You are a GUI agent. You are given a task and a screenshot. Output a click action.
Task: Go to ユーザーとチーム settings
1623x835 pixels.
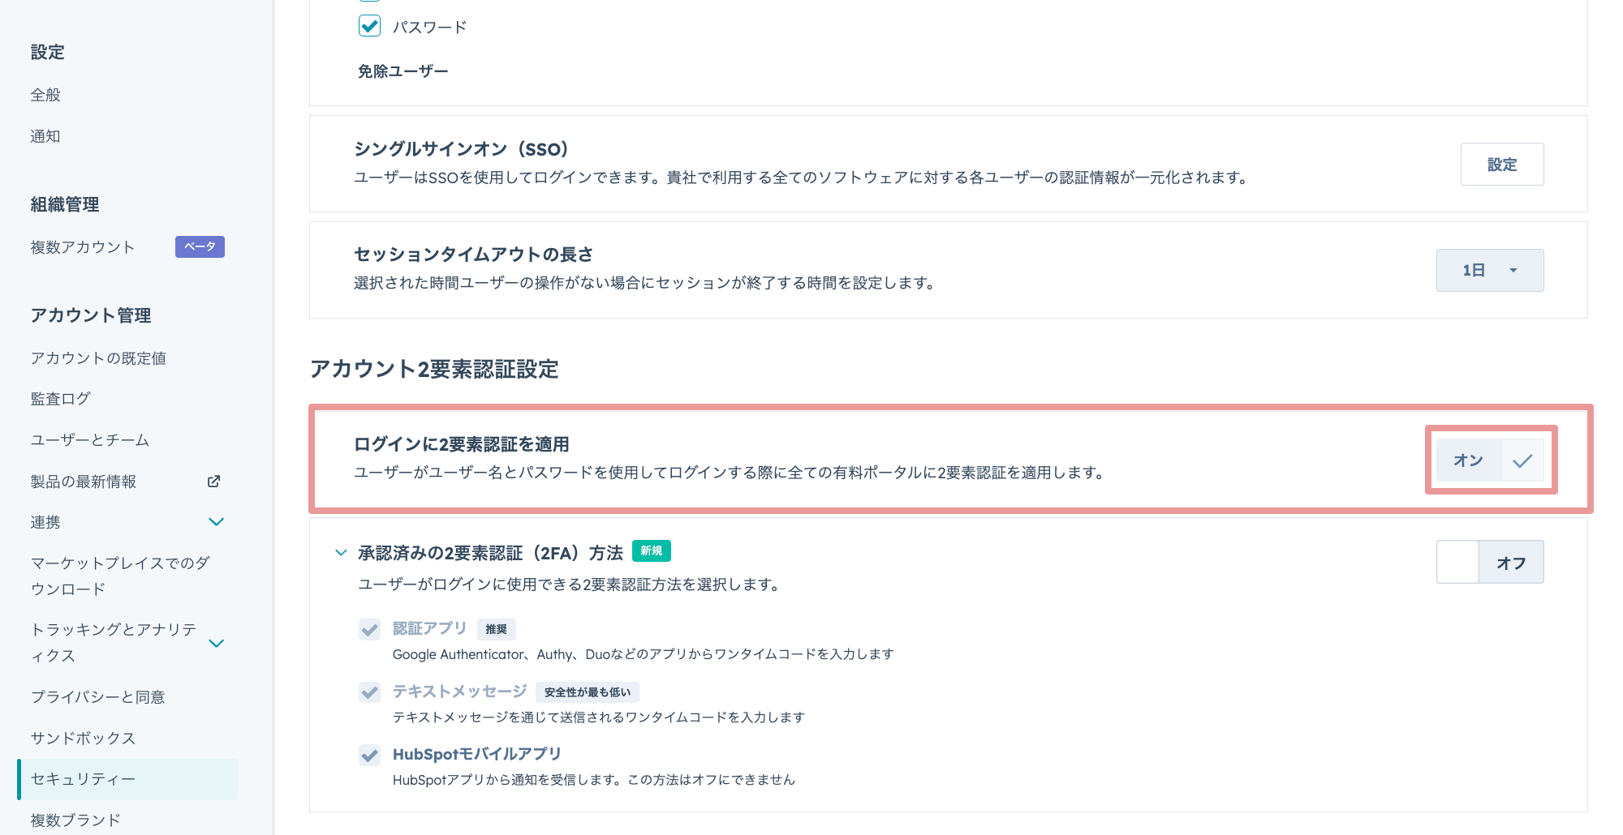click(90, 440)
